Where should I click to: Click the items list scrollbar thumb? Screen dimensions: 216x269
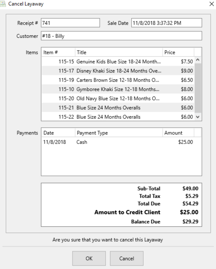click(x=198, y=88)
